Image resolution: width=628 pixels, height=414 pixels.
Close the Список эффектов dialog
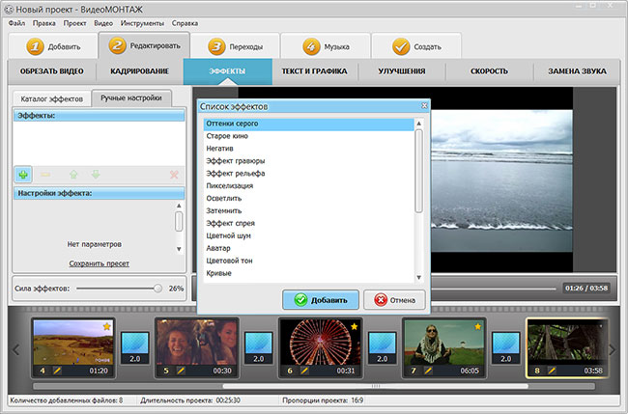tap(424, 106)
